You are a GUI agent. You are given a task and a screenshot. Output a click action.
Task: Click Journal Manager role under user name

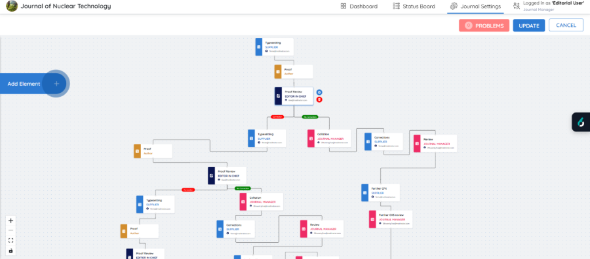point(538,10)
